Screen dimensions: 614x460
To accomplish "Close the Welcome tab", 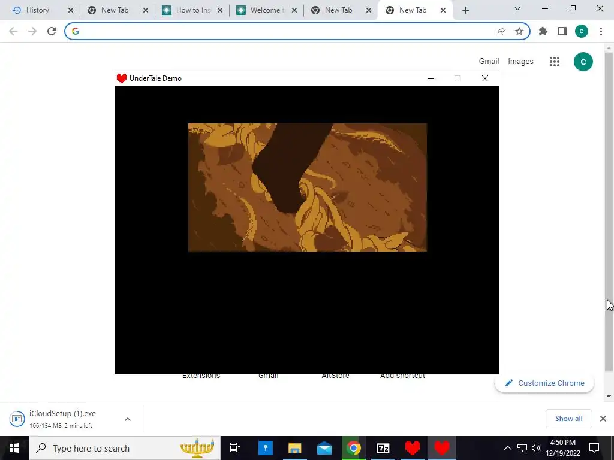I will click(294, 10).
